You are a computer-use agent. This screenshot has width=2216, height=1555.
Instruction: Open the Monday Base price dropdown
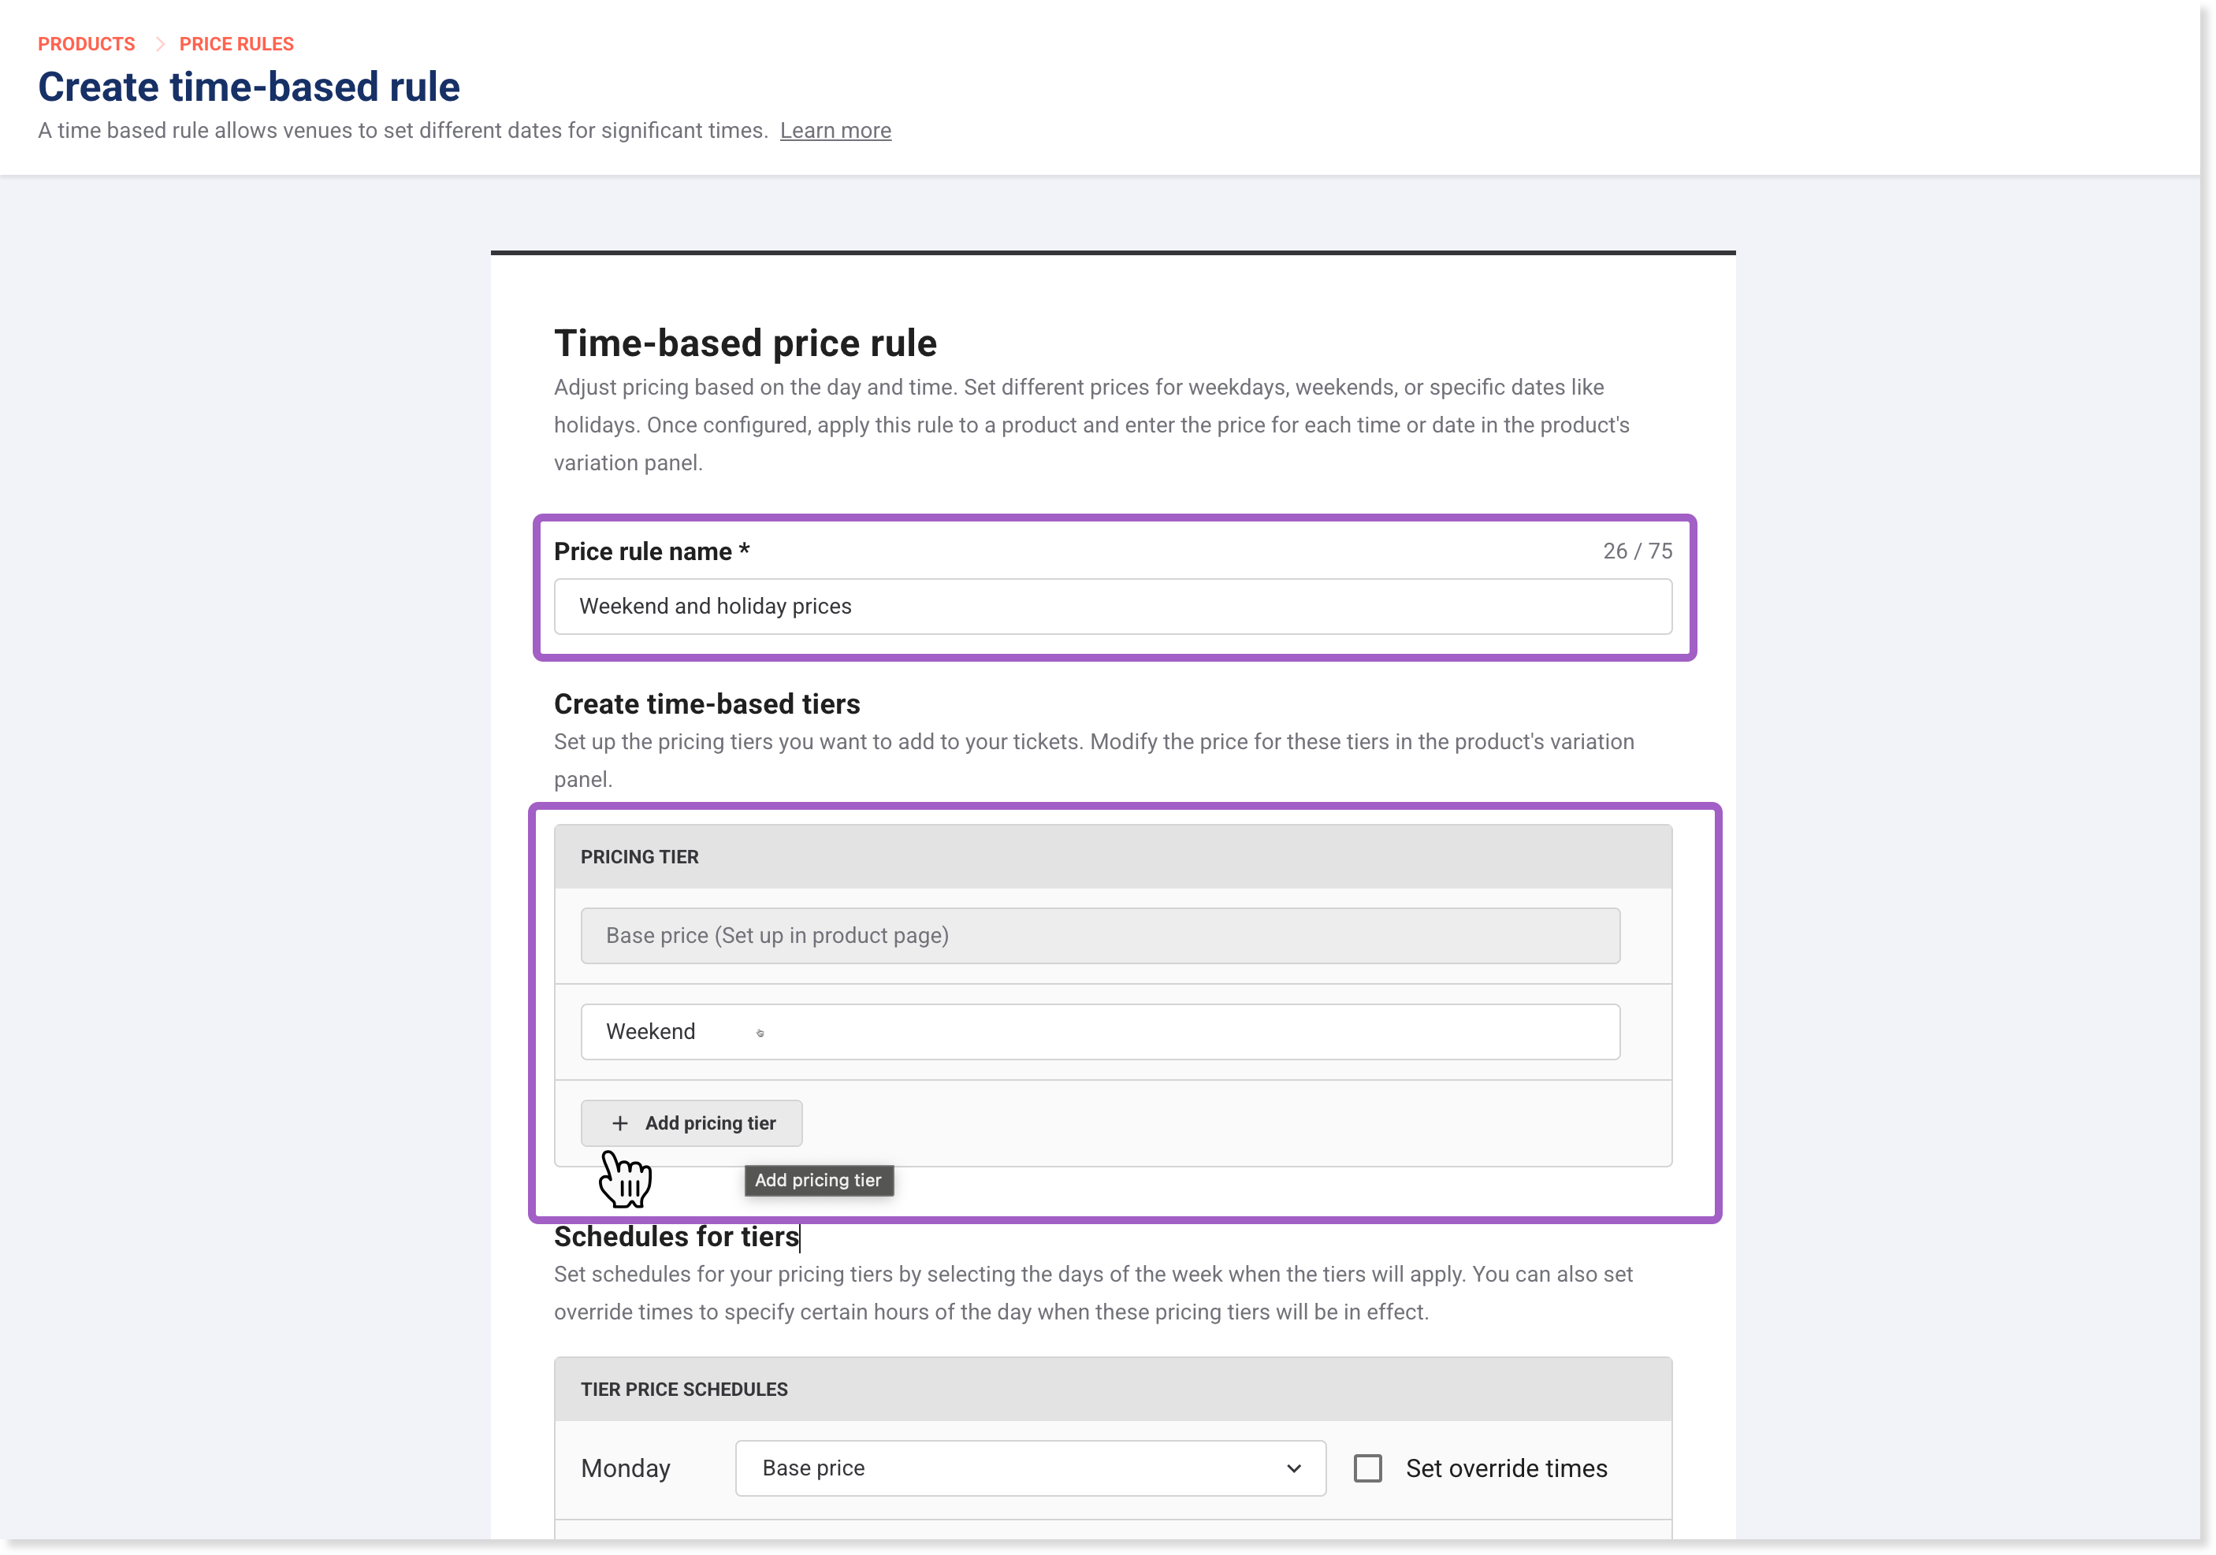click(x=1030, y=1468)
